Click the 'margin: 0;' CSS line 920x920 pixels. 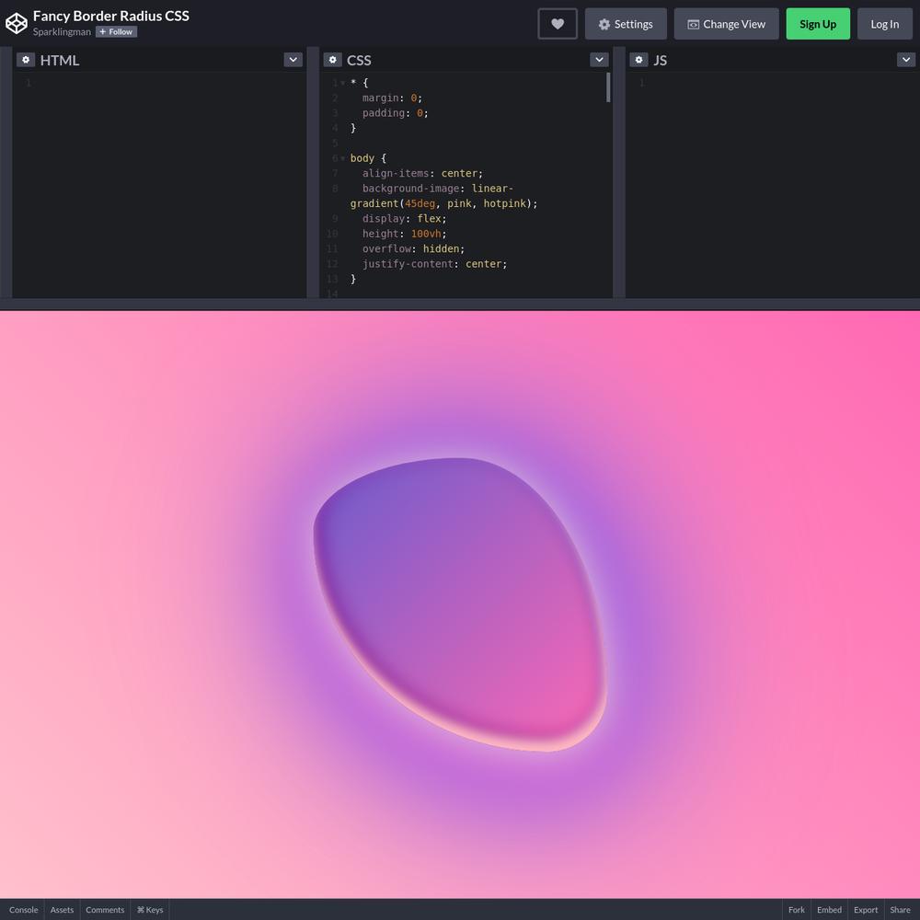coord(392,98)
